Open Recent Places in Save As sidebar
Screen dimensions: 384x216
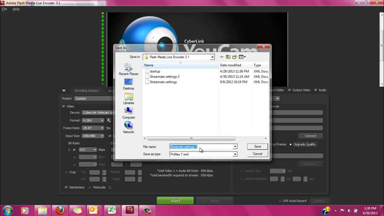(128, 69)
